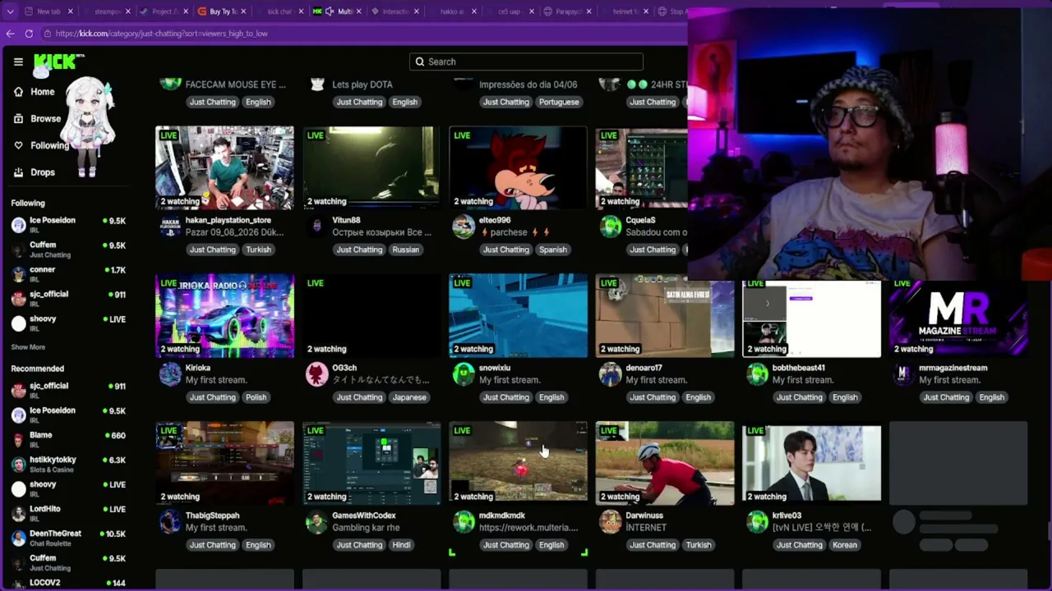1052x591 pixels.
Task: Open hakan_playstation_store's PlayStation avatar
Action: [170, 227]
